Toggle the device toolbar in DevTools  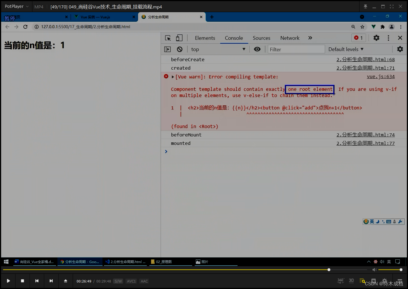[x=179, y=38]
